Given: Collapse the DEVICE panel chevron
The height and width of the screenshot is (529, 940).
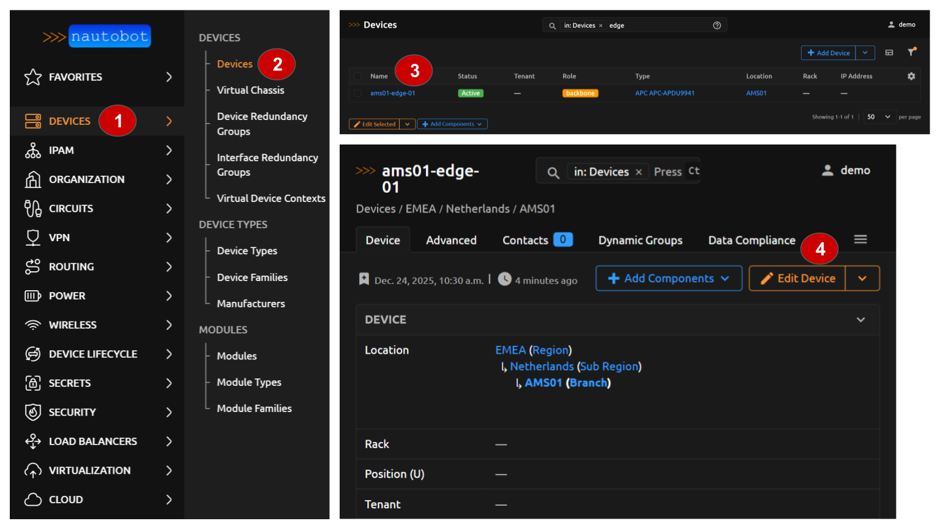Looking at the screenshot, I should (x=860, y=320).
